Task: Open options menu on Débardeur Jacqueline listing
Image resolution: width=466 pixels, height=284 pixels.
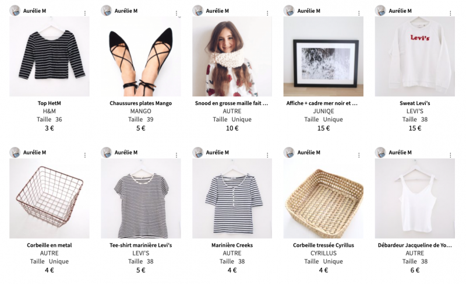Action: [450, 155]
